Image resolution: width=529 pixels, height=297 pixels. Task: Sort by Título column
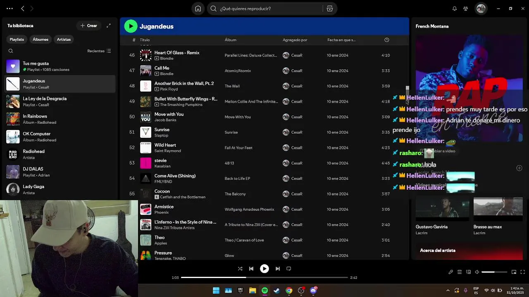[145, 40]
